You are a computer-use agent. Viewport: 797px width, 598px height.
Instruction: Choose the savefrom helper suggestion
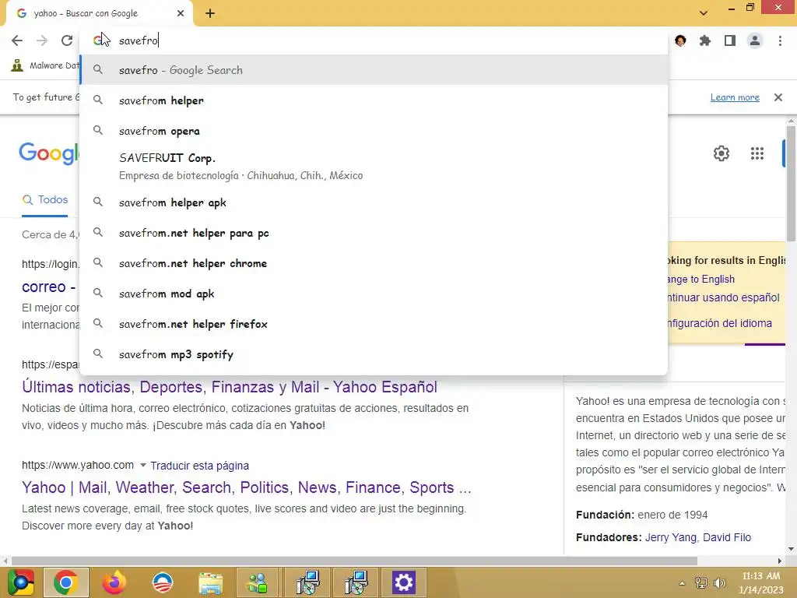click(x=374, y=100)
